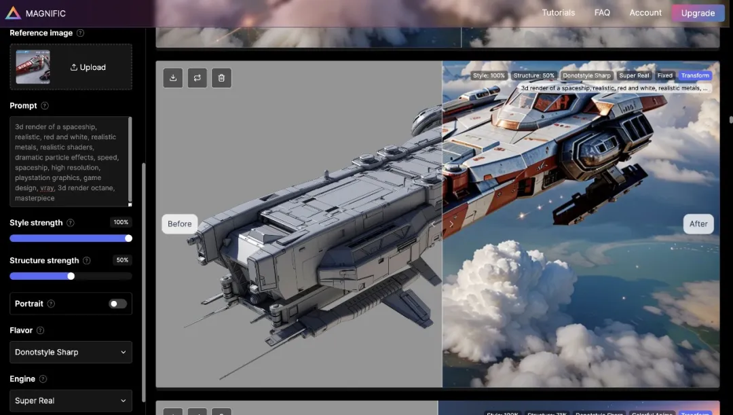Click the Structure strength 50% value
The height and width of the screenshot is (415, 733).
122,260
